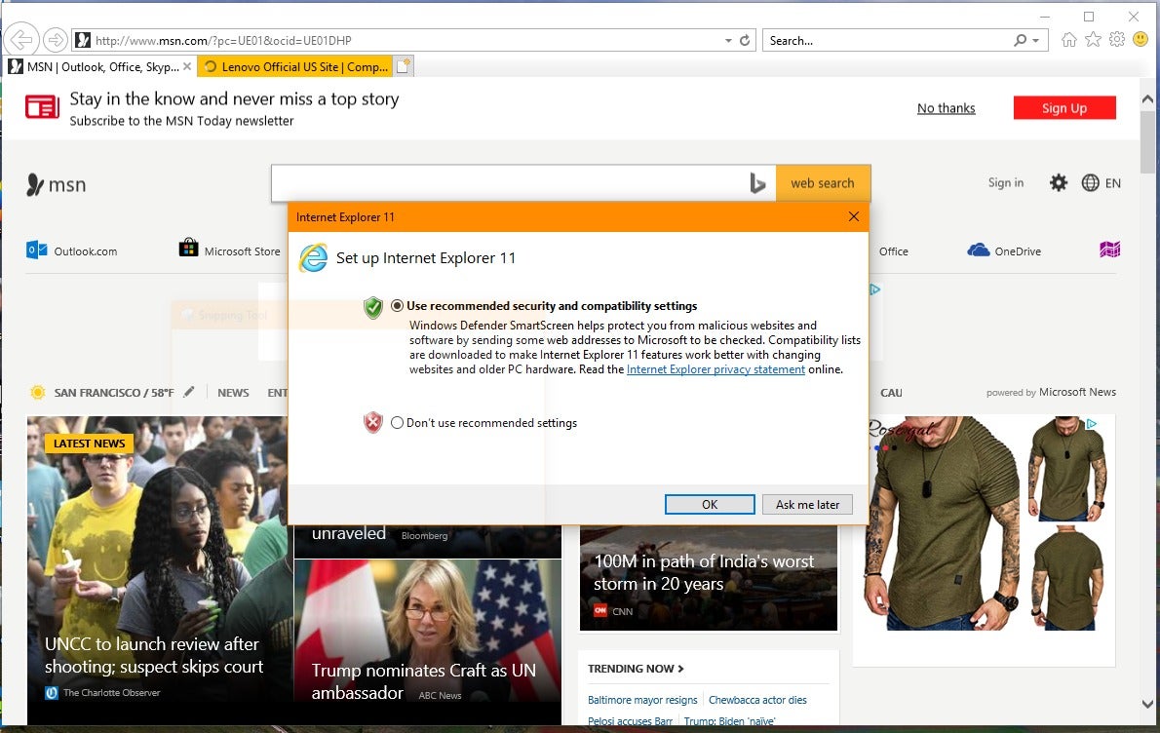Select Use recommended security and compatibility settings
The image size is (1160, 733).
pyautogui.click(x=398, y=305)
